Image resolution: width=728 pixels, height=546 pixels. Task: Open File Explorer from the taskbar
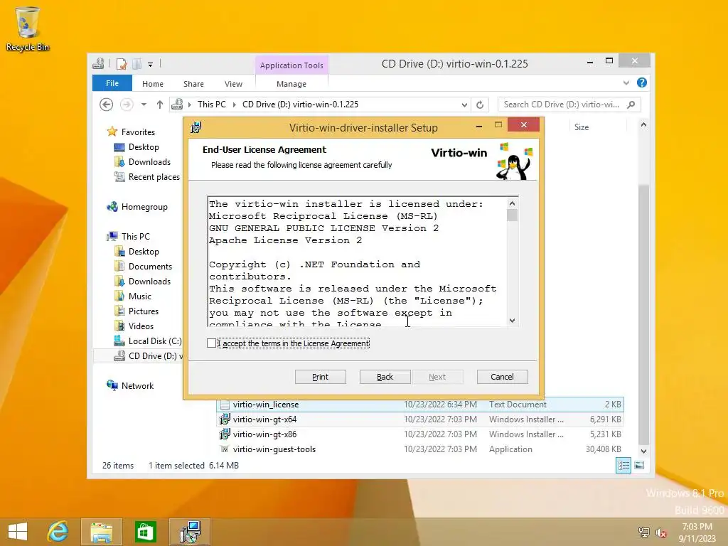point(102,532)
